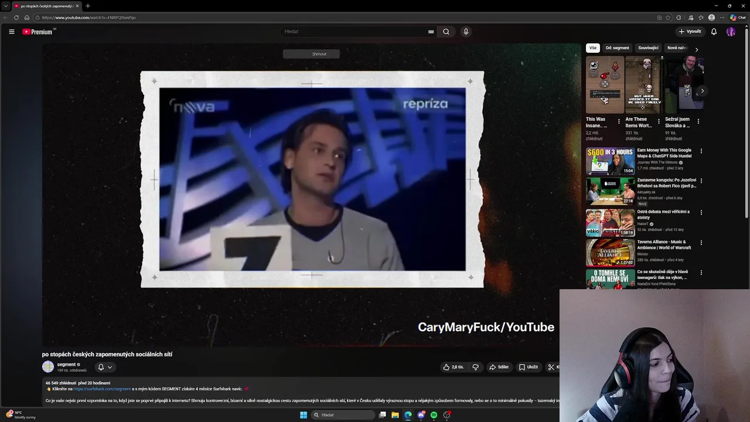Screen dimensions: 750x422
Task: Open the segment channel avatar
Action: click(48, 367)
